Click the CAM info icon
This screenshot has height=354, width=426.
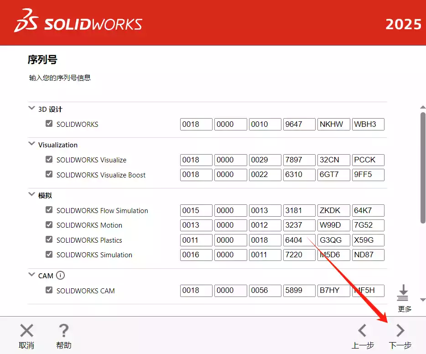point(61,275)
